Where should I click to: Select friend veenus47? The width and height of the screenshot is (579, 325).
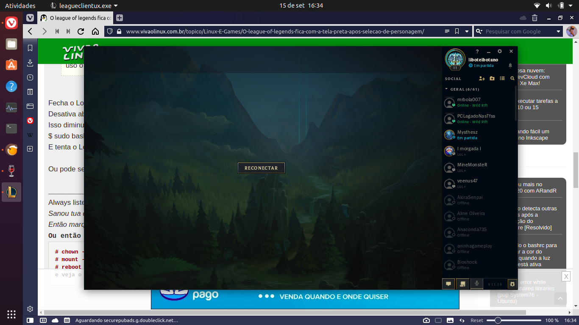pyautogui.click(x=479, y=184)
